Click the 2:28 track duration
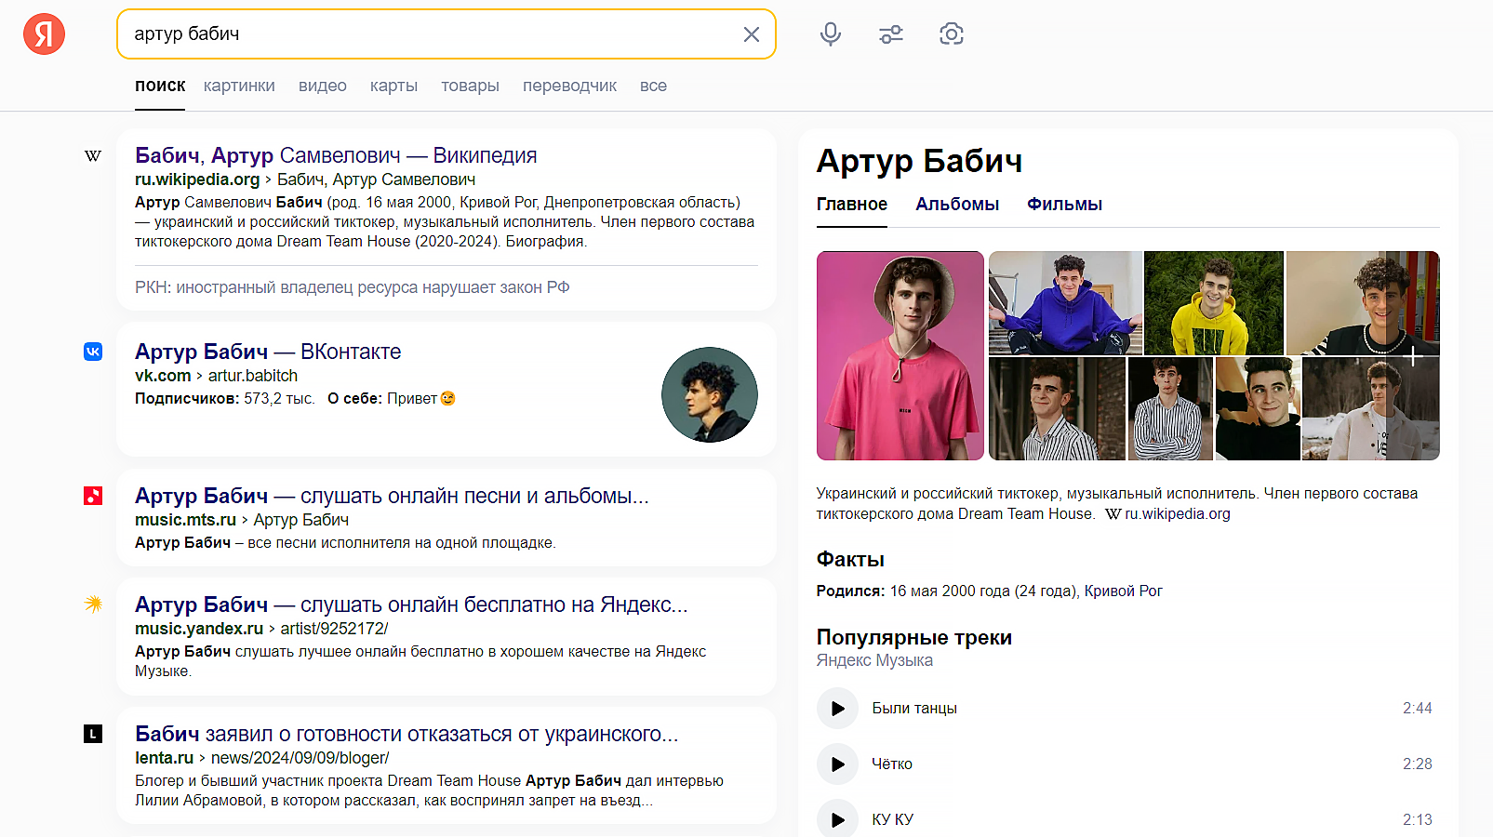 tap(1417, 764)
